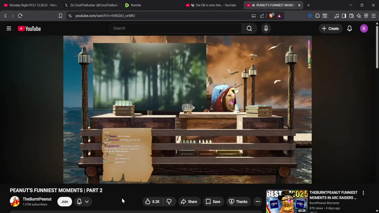Toggle the channel notification bell
Viewport: 379px width, 213px height.
[x=79, y=202]
